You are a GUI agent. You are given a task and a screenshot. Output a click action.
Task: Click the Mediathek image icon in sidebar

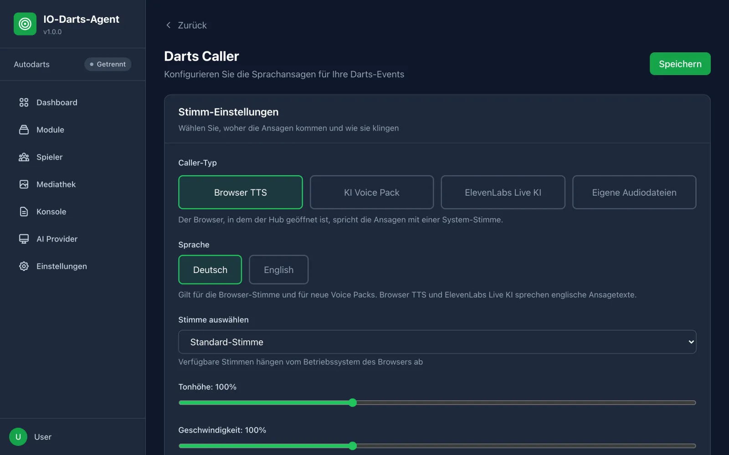pyautogui.click(x=24, y=184)
